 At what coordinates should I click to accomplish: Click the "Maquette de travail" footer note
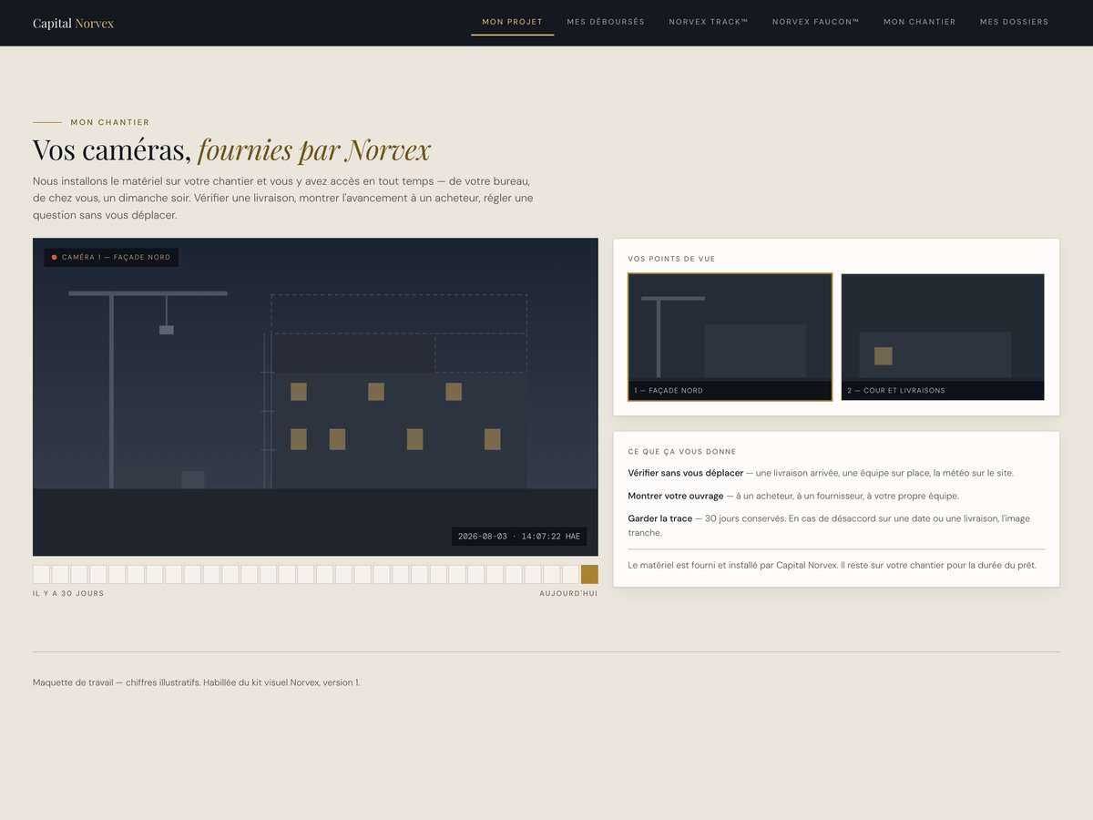point(196,682)
